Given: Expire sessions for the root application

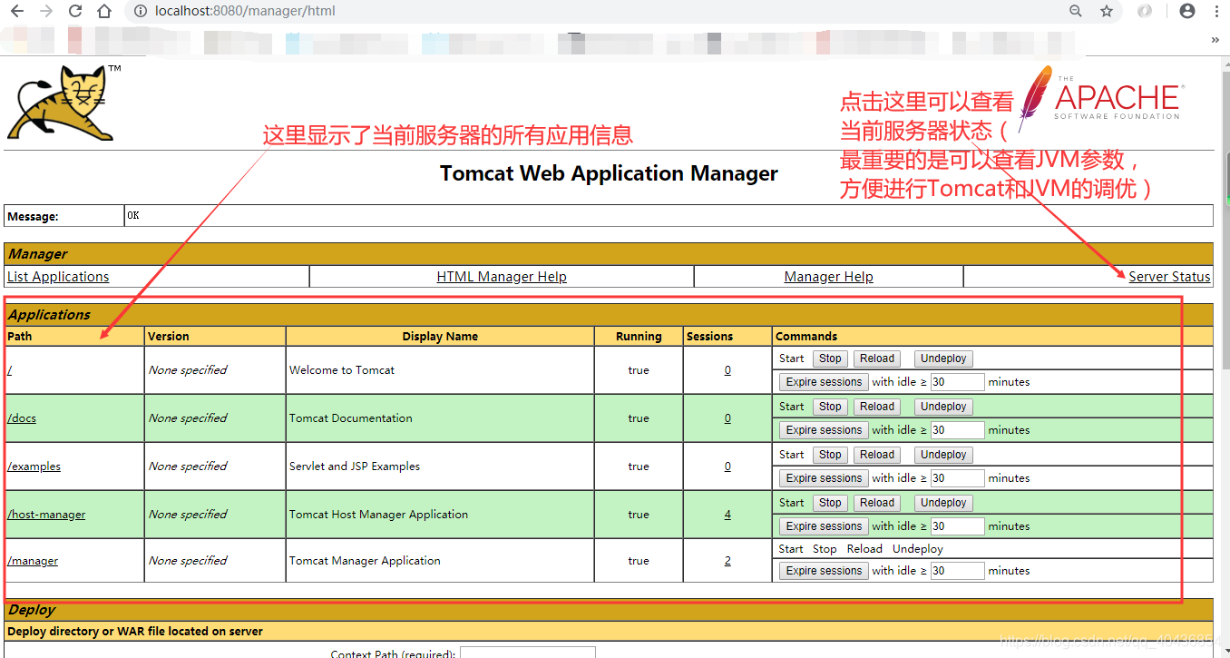Looking at the screenshot, I should click(824, 382).
